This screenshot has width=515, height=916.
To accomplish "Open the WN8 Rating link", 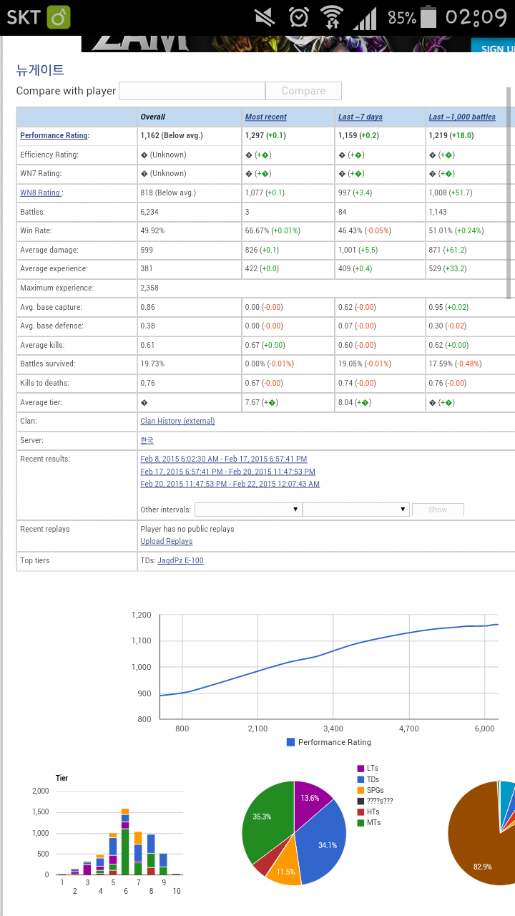I will [x=40, y=193].
